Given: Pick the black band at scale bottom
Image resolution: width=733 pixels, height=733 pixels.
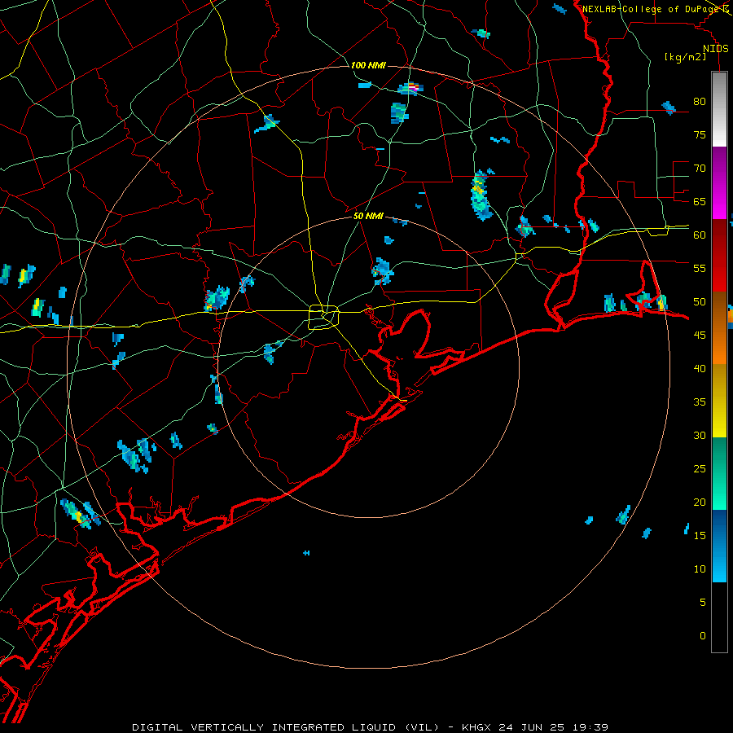Looking at the screenshot, I should pyautogui.click(x=719, y=617).
